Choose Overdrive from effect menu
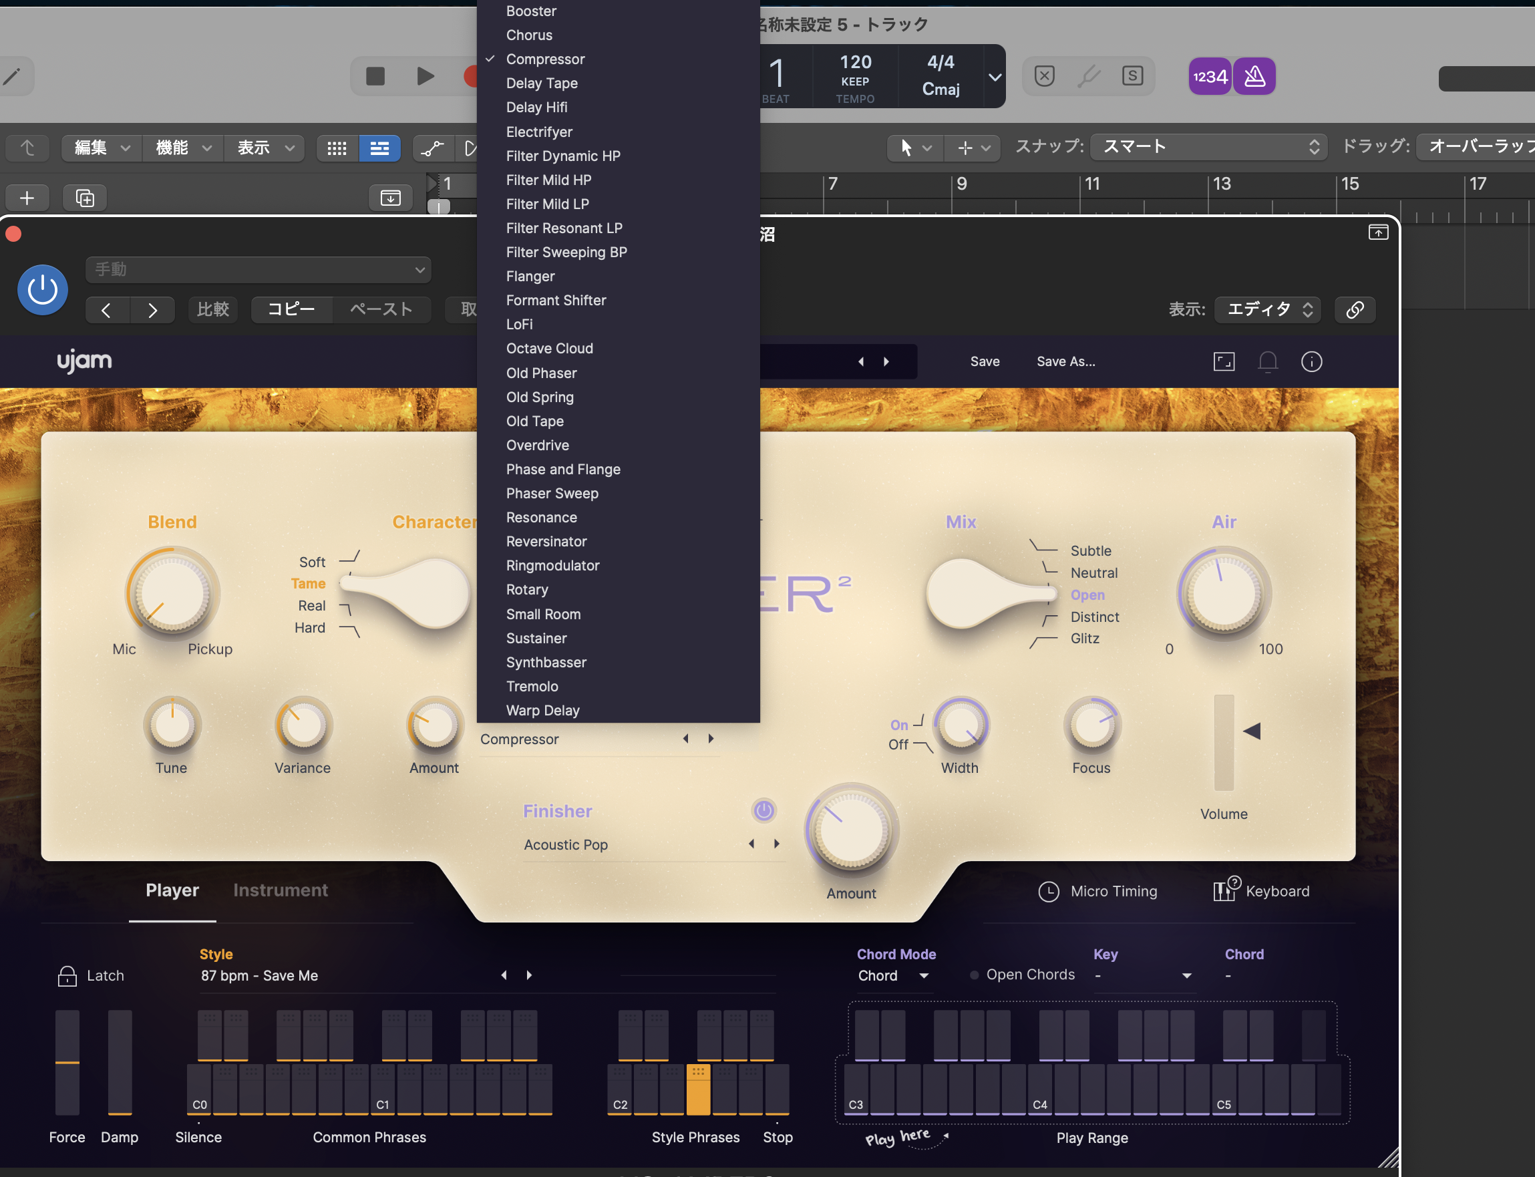This screenshot has width=1535, height=1177. (618, 446)
